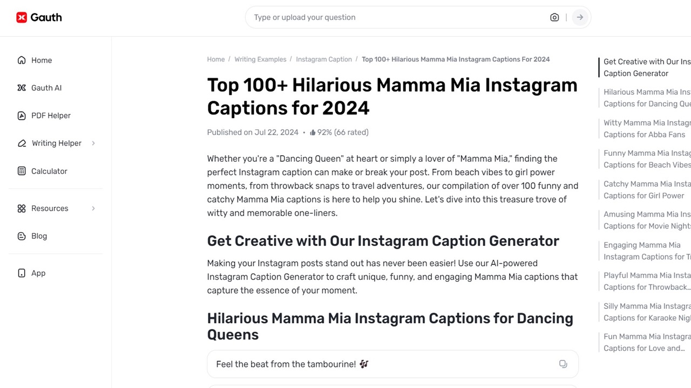Navigate to the Writing Examples breadcrumb
691x388 pixels.
pyautogui.click(x=260, y=59)
